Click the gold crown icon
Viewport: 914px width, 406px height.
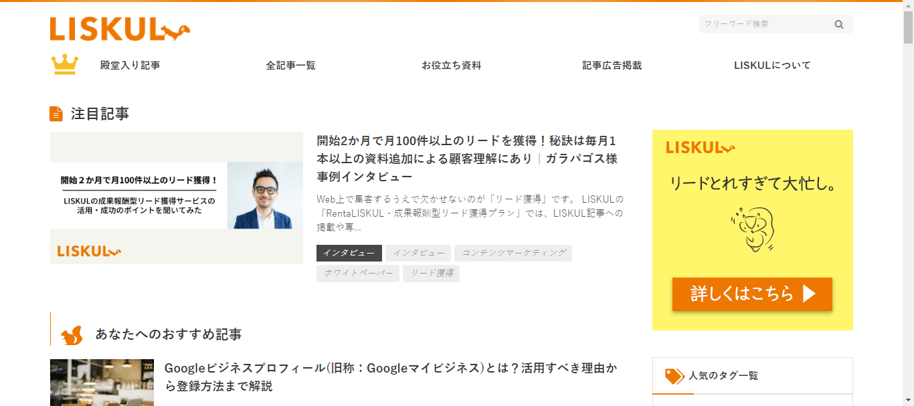coord(65,65)
